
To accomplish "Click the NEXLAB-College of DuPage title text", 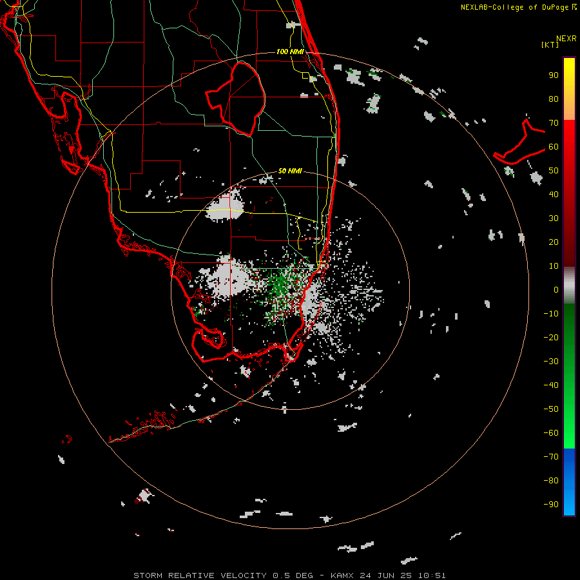I will 514,7.
